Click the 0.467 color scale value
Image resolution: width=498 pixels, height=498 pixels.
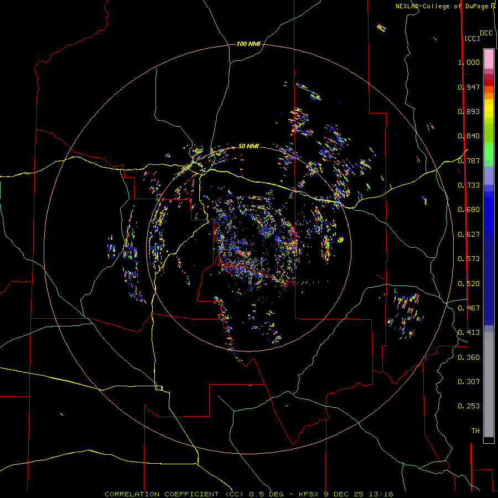coord(469,308)
